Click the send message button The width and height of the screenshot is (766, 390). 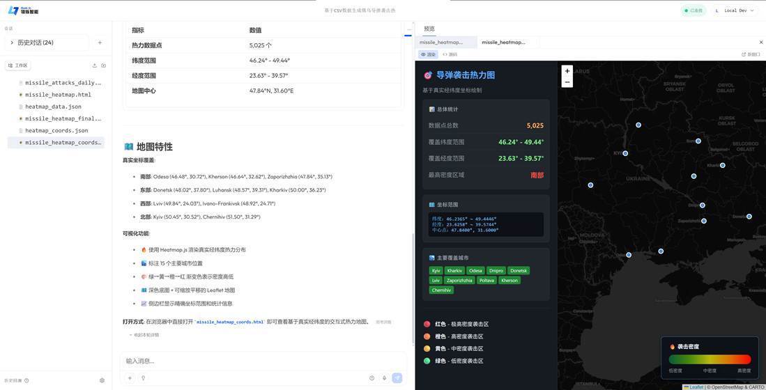point(397,377)
